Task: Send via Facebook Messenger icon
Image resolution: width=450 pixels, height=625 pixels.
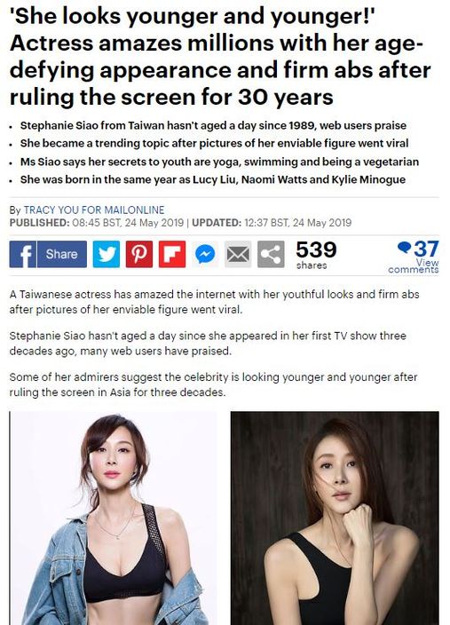Action: pyautogui.click(x=205, y=254)
